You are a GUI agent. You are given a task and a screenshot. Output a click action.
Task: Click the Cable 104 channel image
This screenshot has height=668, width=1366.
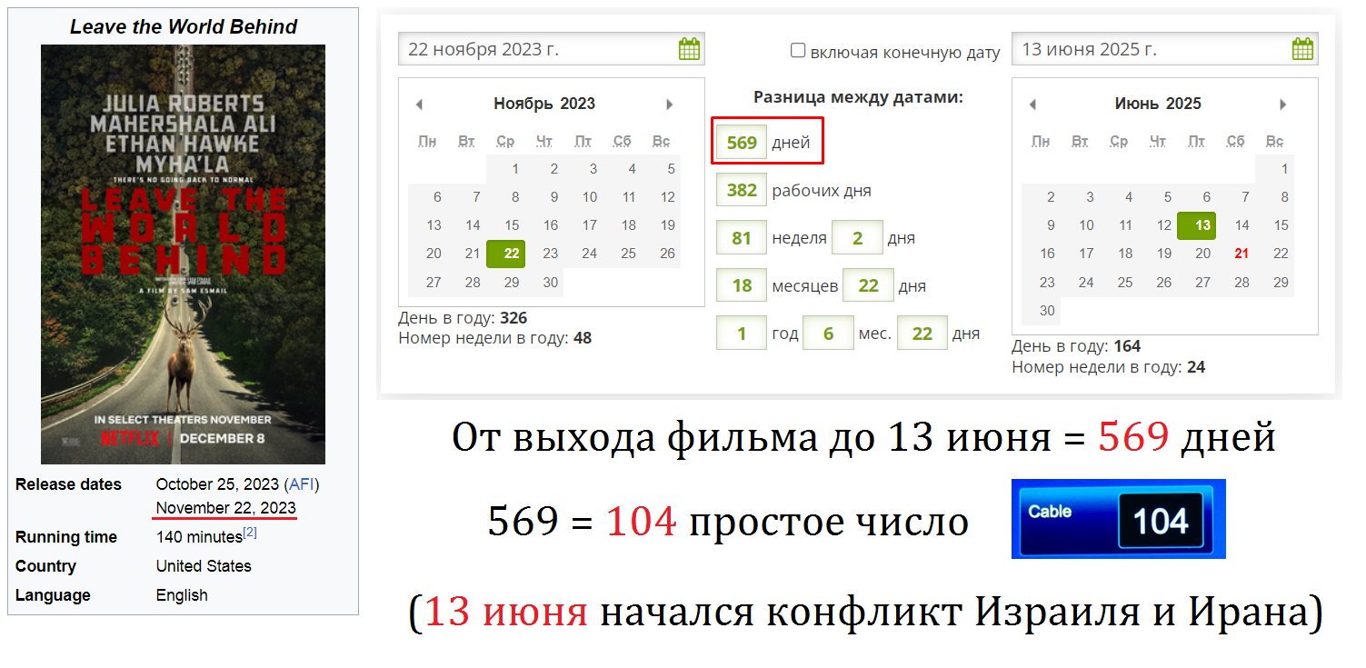point(1119,519)
